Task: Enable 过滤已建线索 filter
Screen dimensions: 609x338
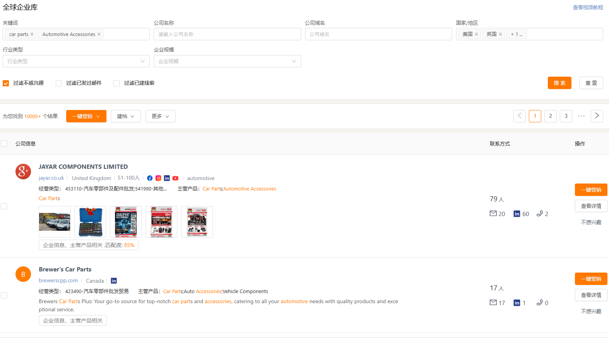Action: pos(117,83)
